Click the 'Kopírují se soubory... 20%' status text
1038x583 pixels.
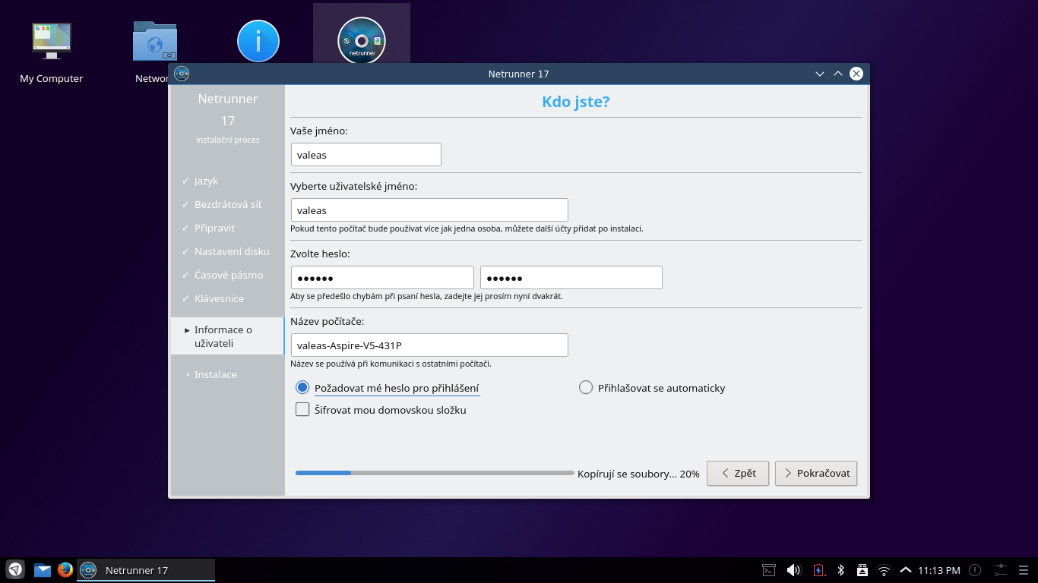point(638,474)
